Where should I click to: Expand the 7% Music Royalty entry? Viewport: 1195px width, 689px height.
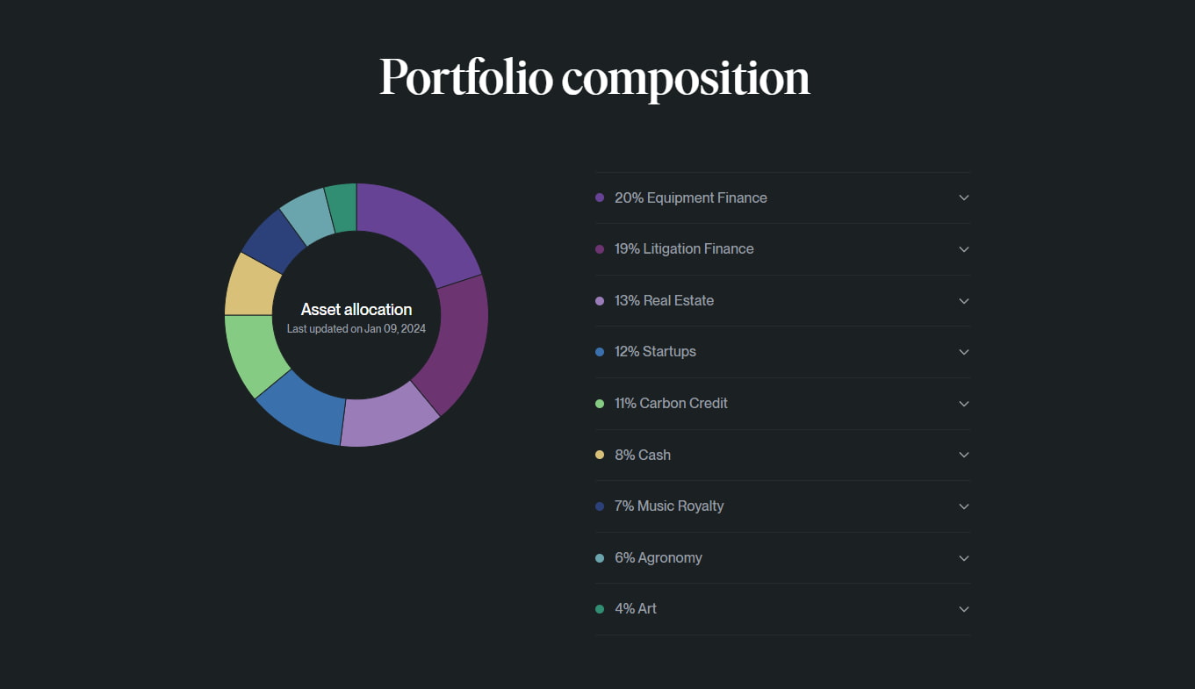963,506
